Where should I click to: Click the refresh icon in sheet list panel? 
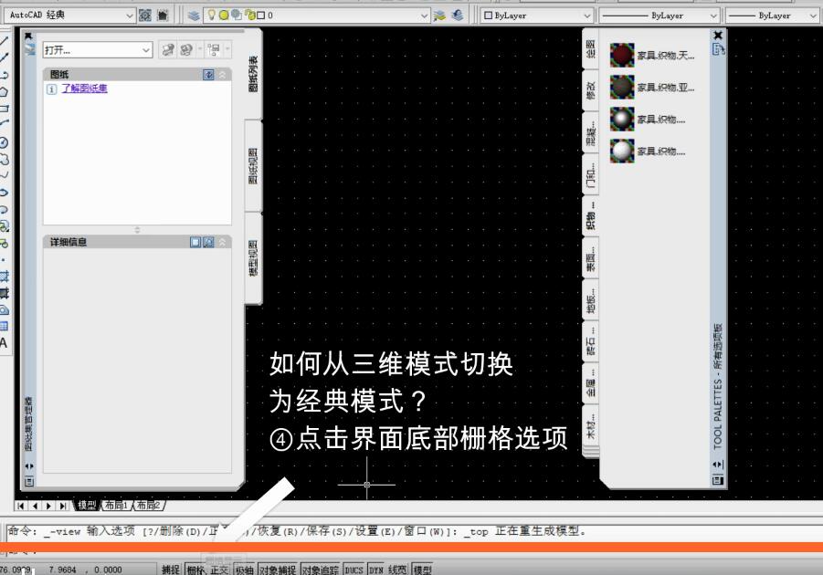(168, 50)
